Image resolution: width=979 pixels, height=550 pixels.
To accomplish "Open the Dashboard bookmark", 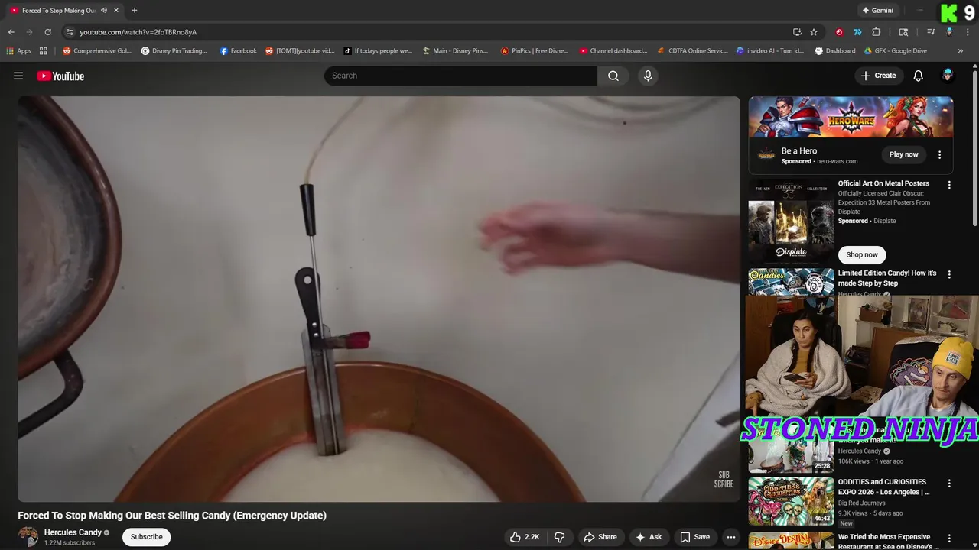I will point(834,51).
